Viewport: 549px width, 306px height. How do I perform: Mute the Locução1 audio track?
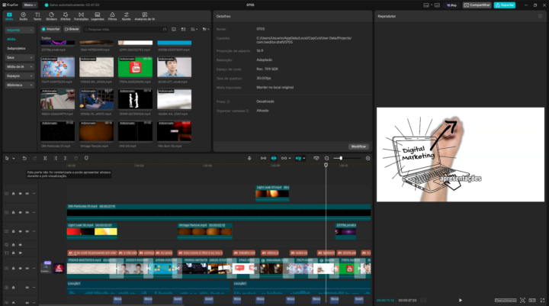[27, 288]
